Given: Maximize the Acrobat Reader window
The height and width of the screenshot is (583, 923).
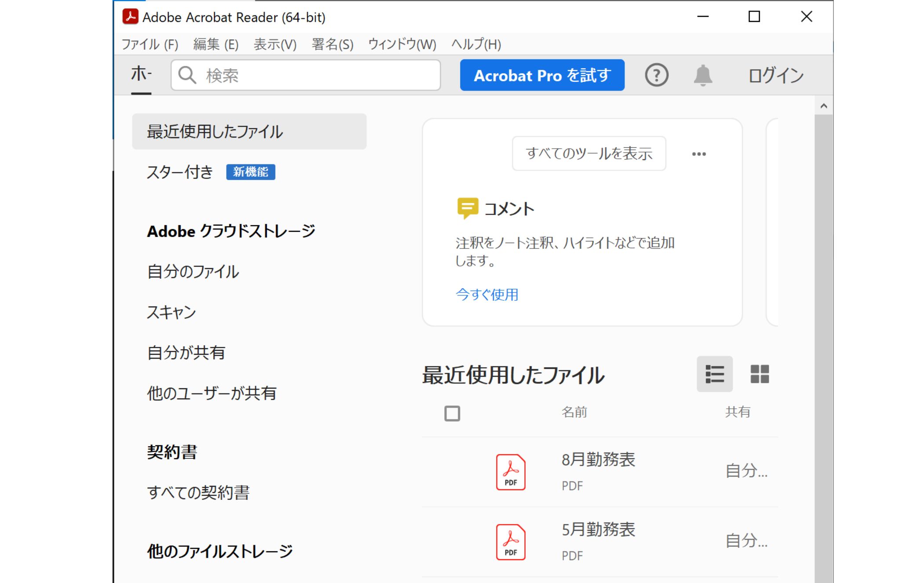Looking at the screenshot, I should pyautogui.click(x=754, y=17).
